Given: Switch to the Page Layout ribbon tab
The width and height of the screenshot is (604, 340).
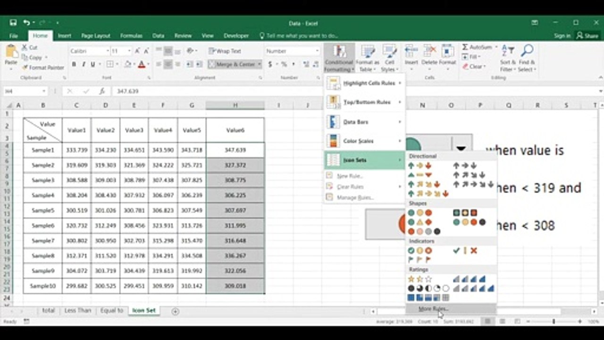Looking at the screenshot, I should pyautogui.click(x=95, y=36).
